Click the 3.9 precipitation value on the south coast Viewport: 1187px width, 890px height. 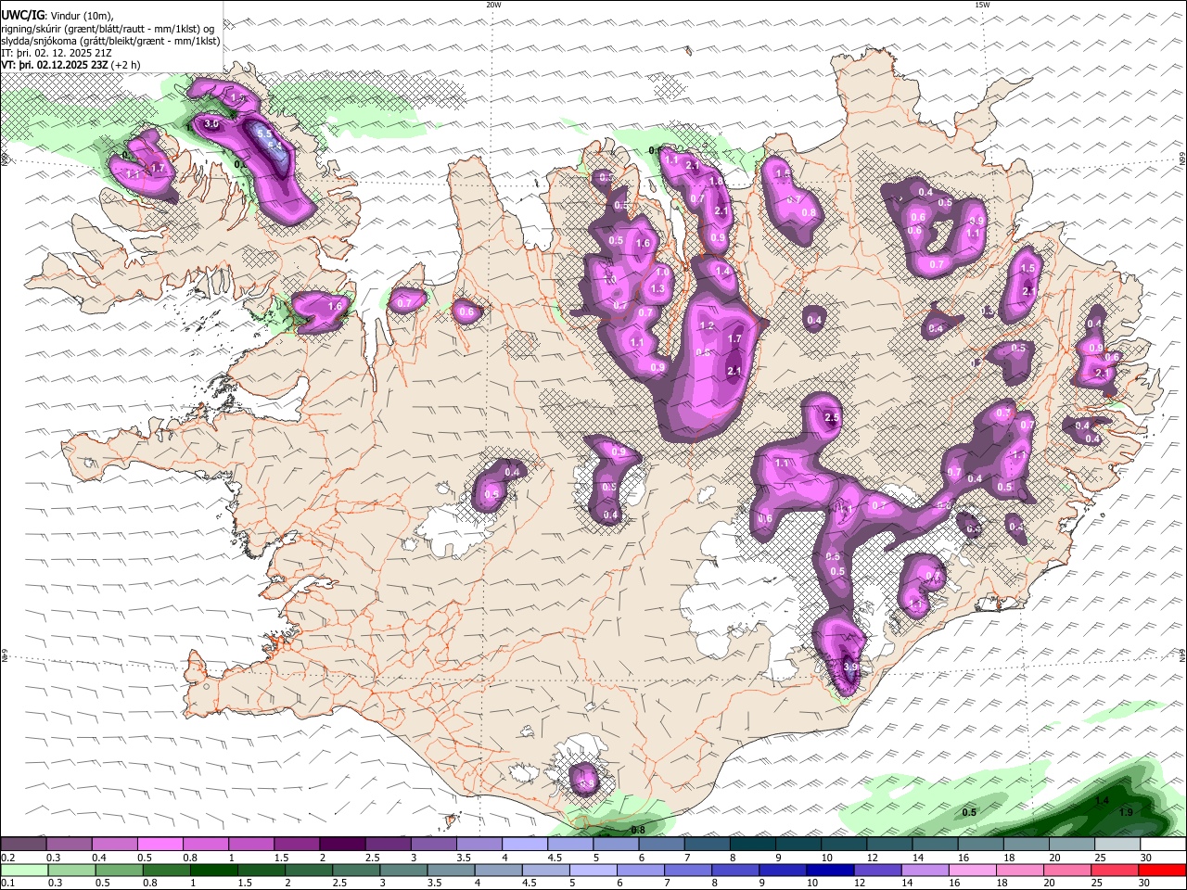pyautogui.click(x=850, y=667)
